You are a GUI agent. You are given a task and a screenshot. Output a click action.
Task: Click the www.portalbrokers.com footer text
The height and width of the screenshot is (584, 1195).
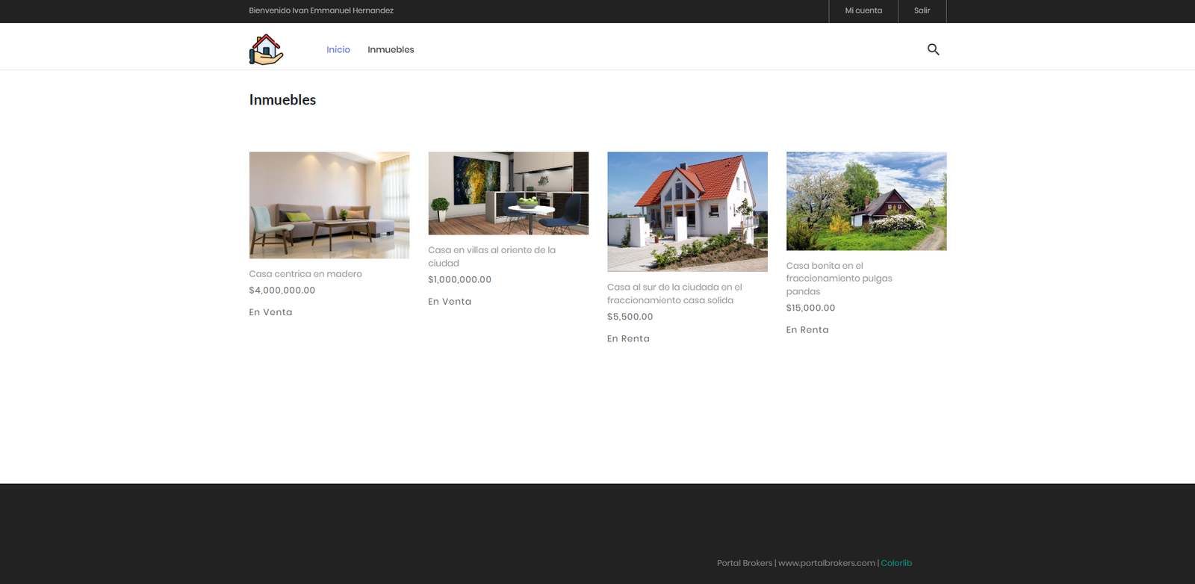point(827,563)
